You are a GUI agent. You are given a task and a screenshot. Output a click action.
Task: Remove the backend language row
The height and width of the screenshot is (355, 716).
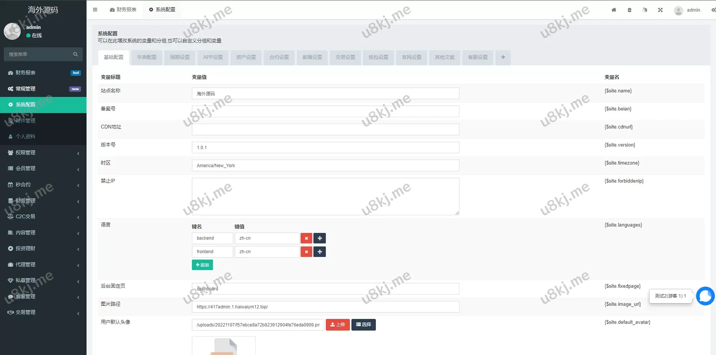click(306, 238)
